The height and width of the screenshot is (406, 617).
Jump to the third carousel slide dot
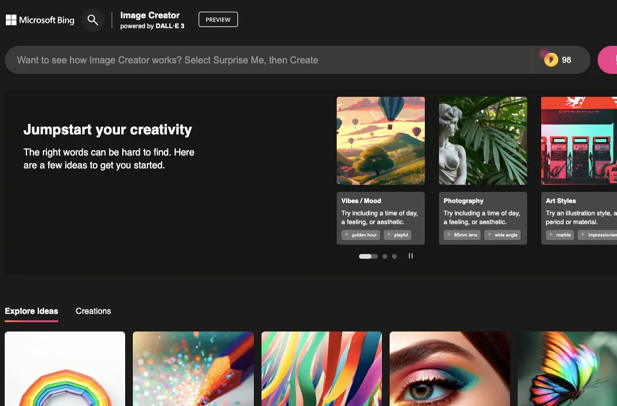[394, 256]
